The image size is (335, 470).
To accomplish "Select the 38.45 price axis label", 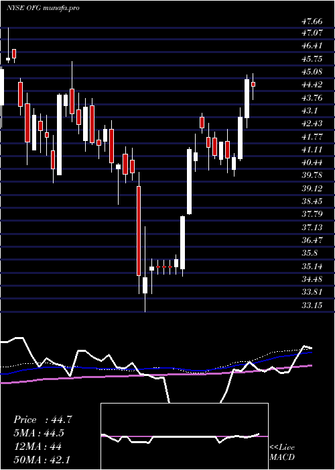I will coord(312,201).
